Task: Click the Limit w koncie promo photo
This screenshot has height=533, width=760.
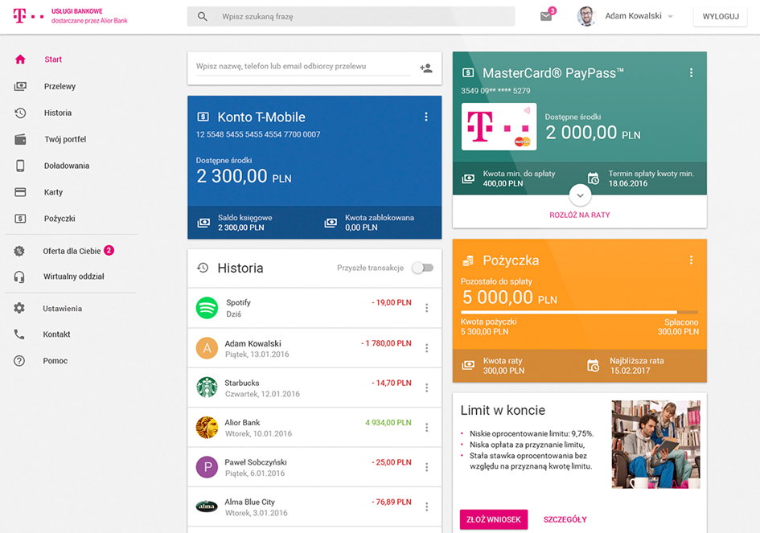Action: (655, 445)
